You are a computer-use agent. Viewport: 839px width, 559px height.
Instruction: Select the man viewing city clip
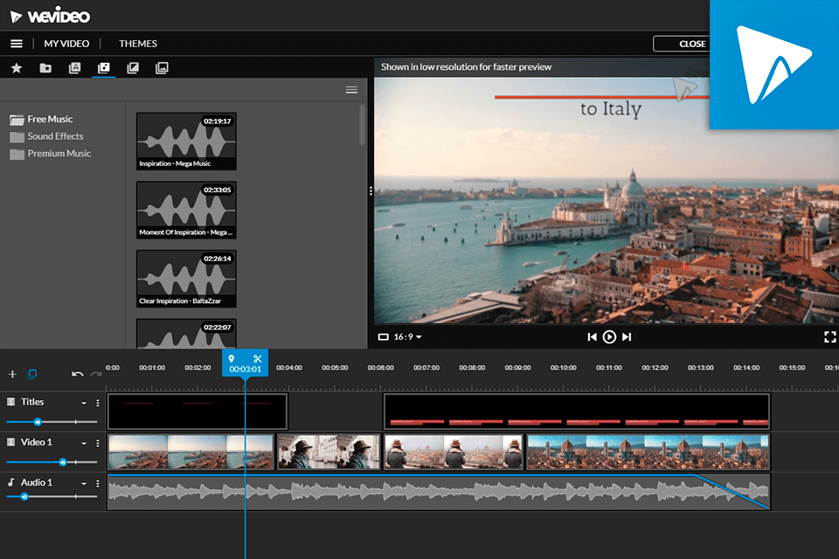[454, 452]
